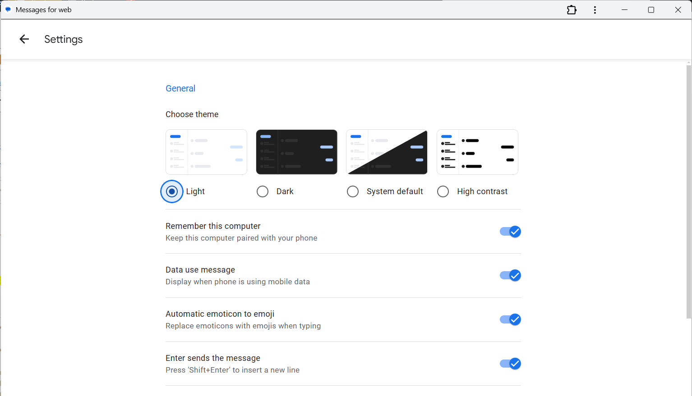Open the extensions puzzle icon
692x396 pixels.
tap(572, 10)
